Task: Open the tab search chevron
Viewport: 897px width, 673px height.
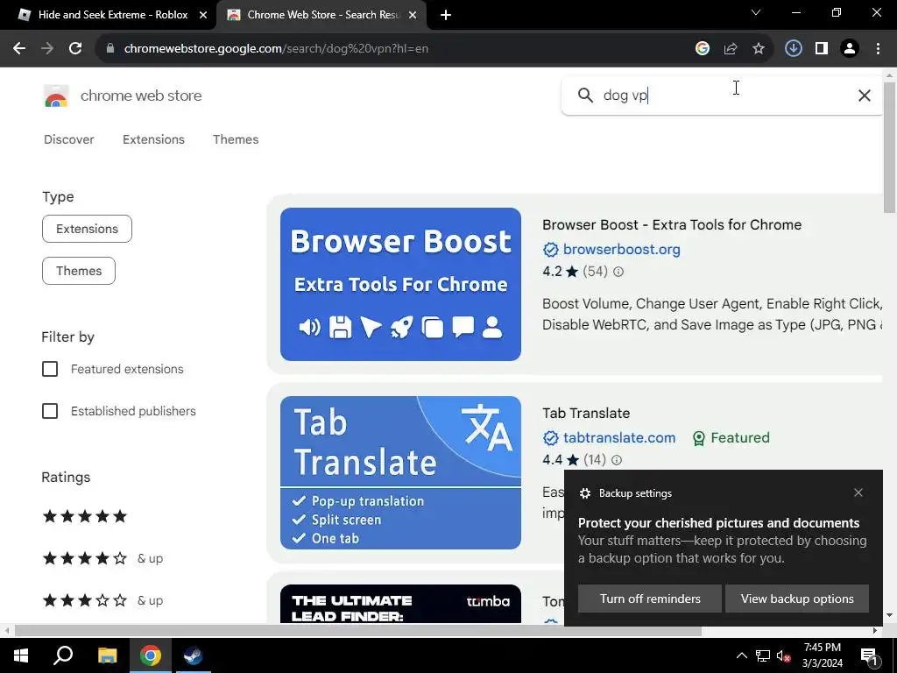Action: click(x=756, y=12)
